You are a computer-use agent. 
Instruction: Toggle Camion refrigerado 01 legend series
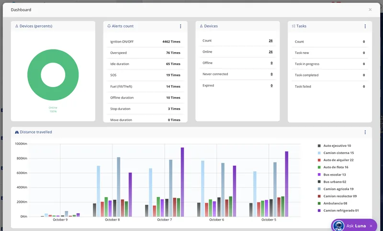(338, 210)
